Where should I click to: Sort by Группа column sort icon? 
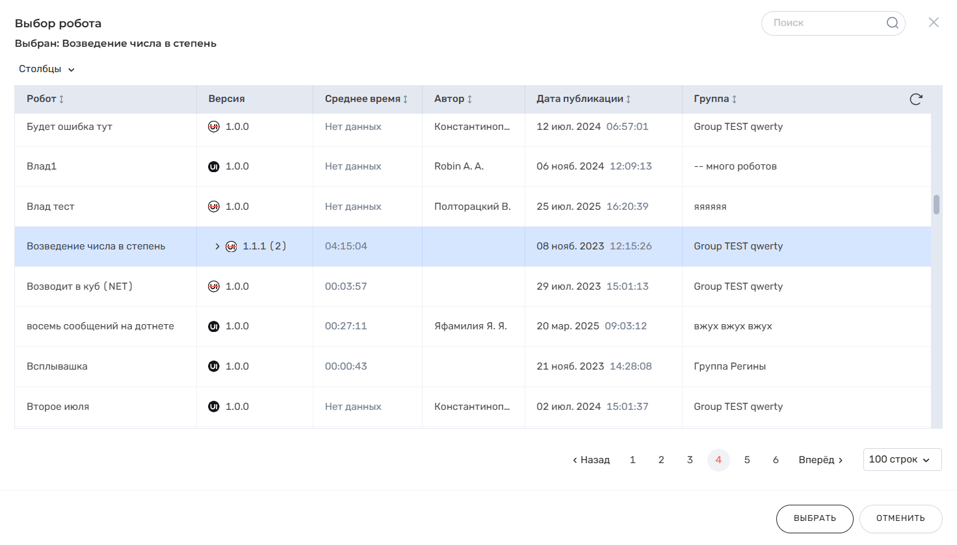[734, 99]
